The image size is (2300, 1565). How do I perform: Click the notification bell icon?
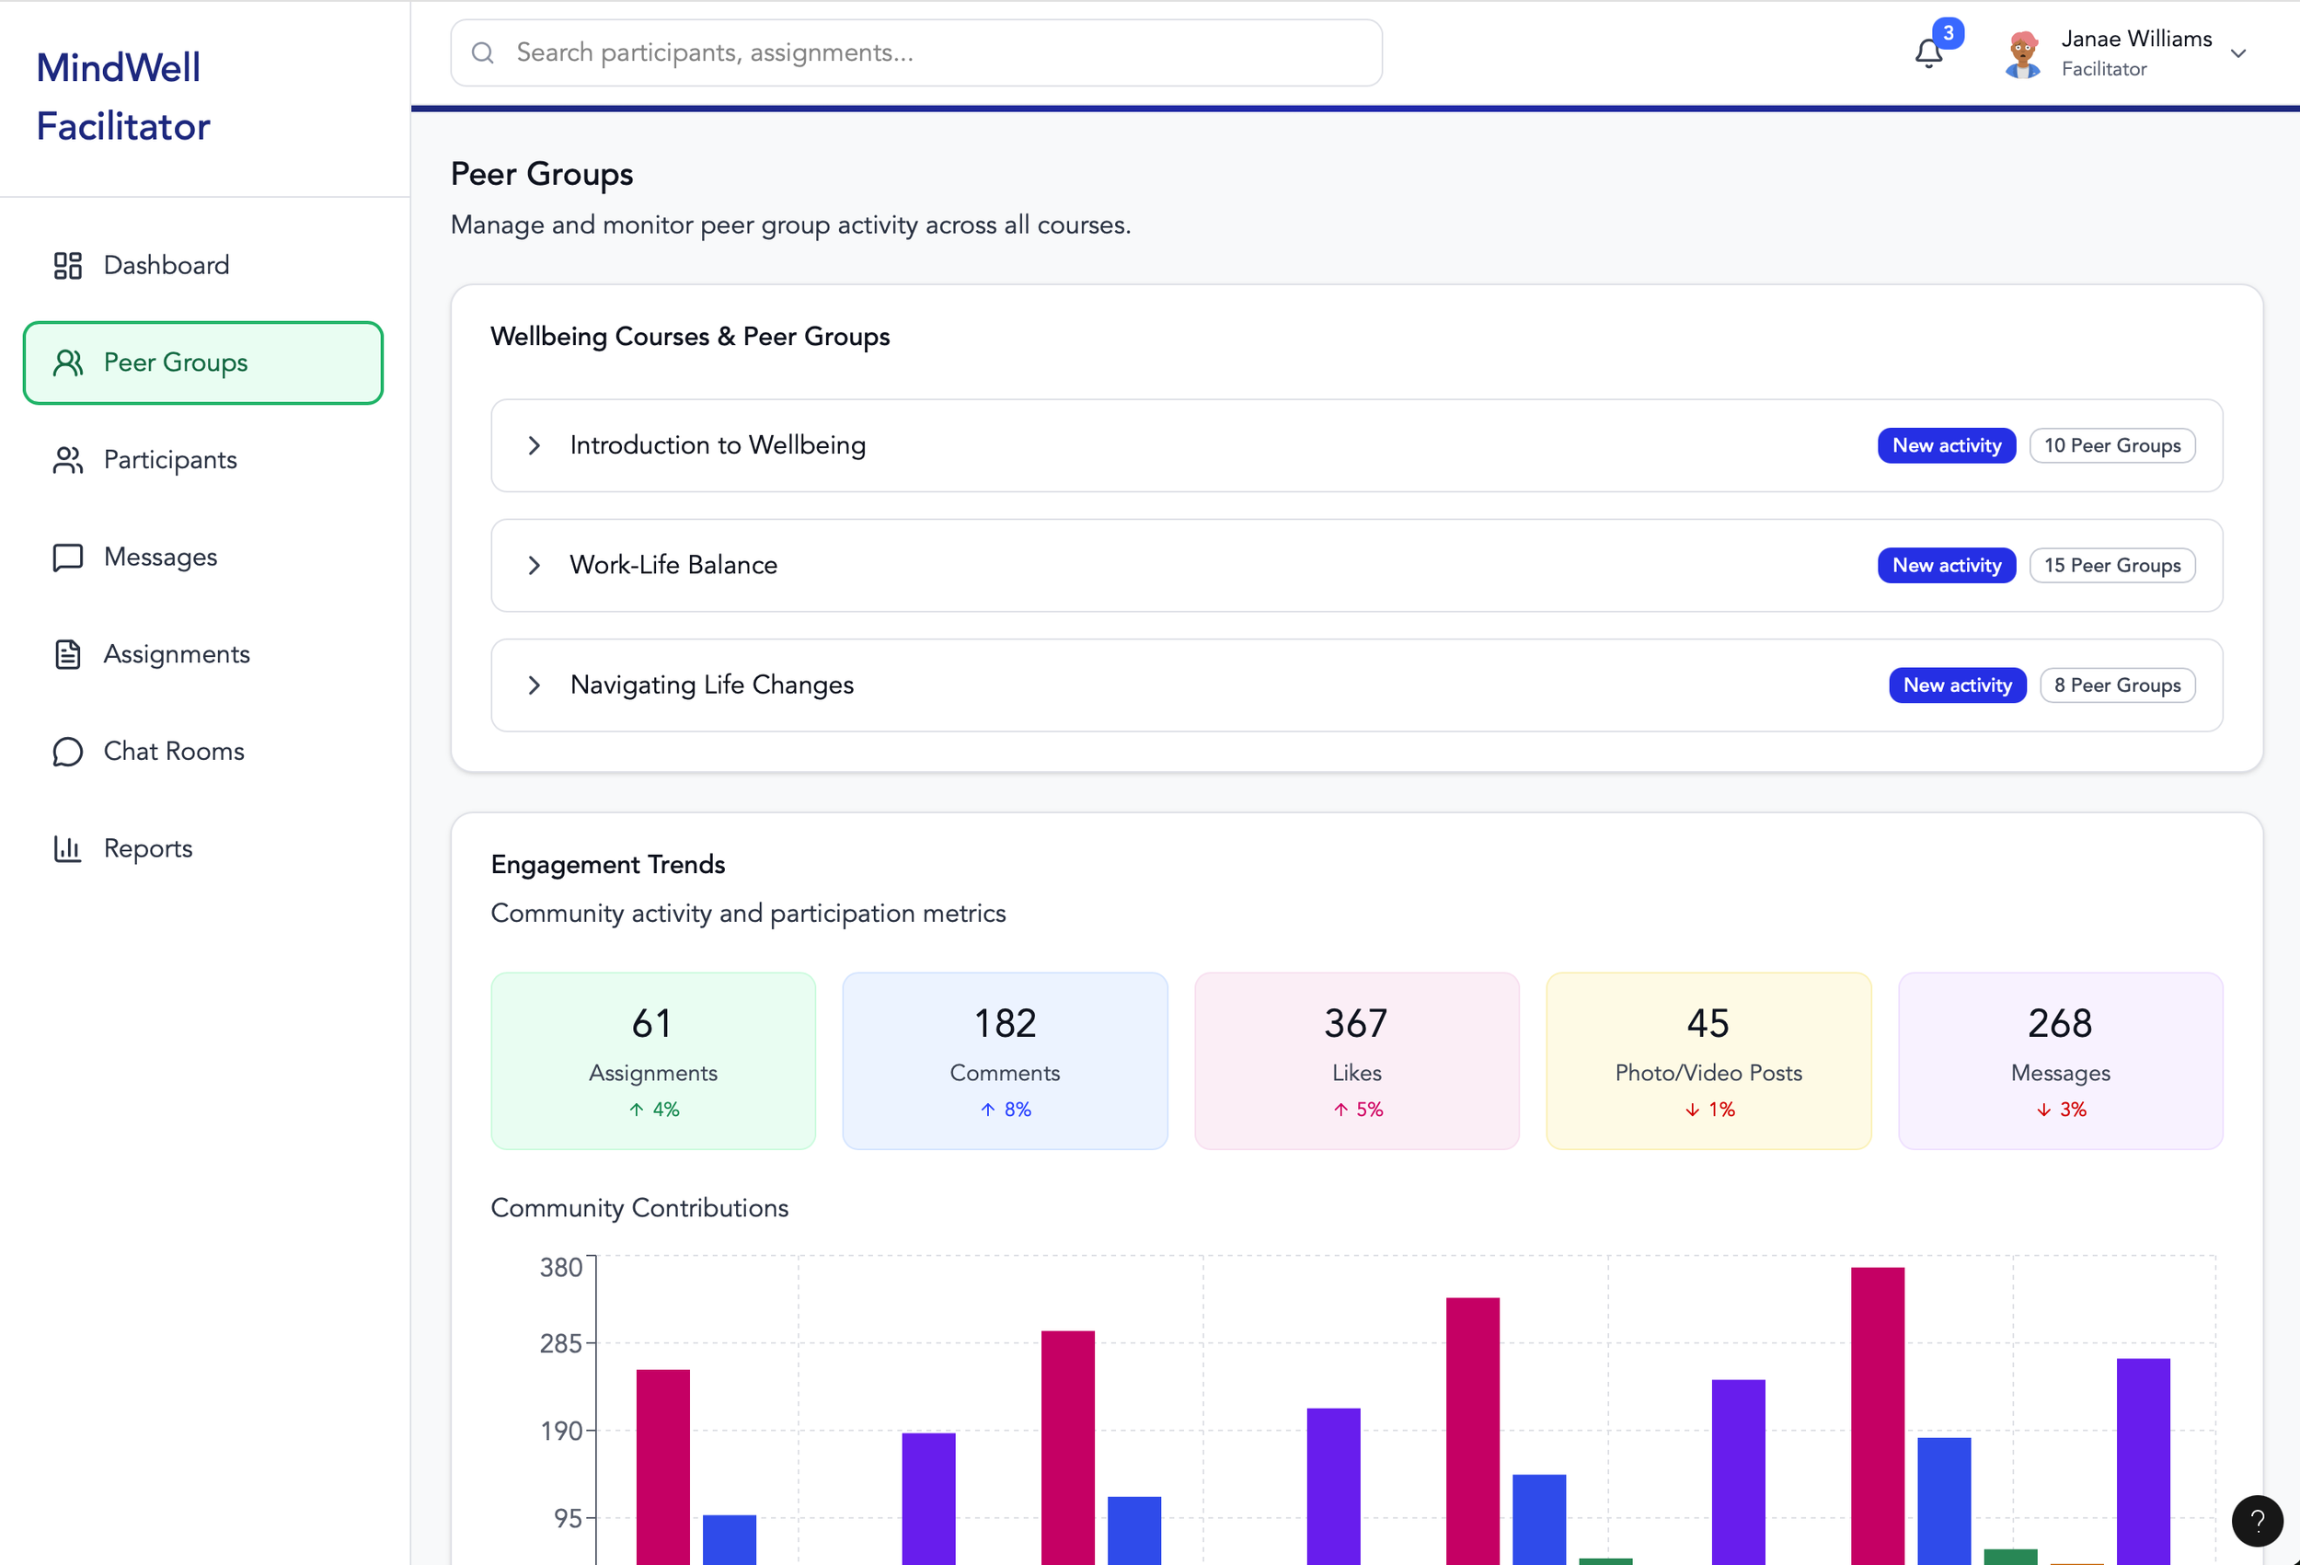(1928, 53)
